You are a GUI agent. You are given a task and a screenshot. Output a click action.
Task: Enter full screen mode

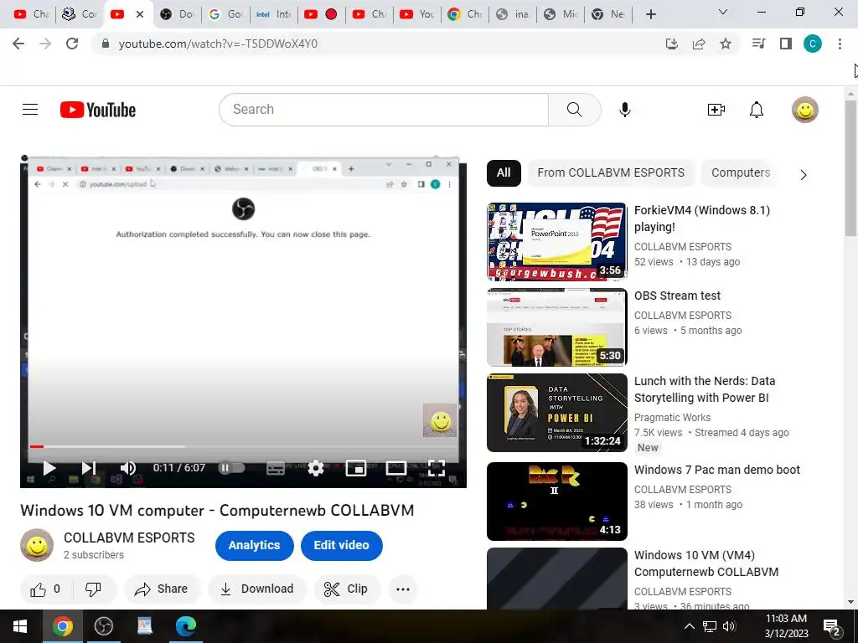(x=436, y=468)
